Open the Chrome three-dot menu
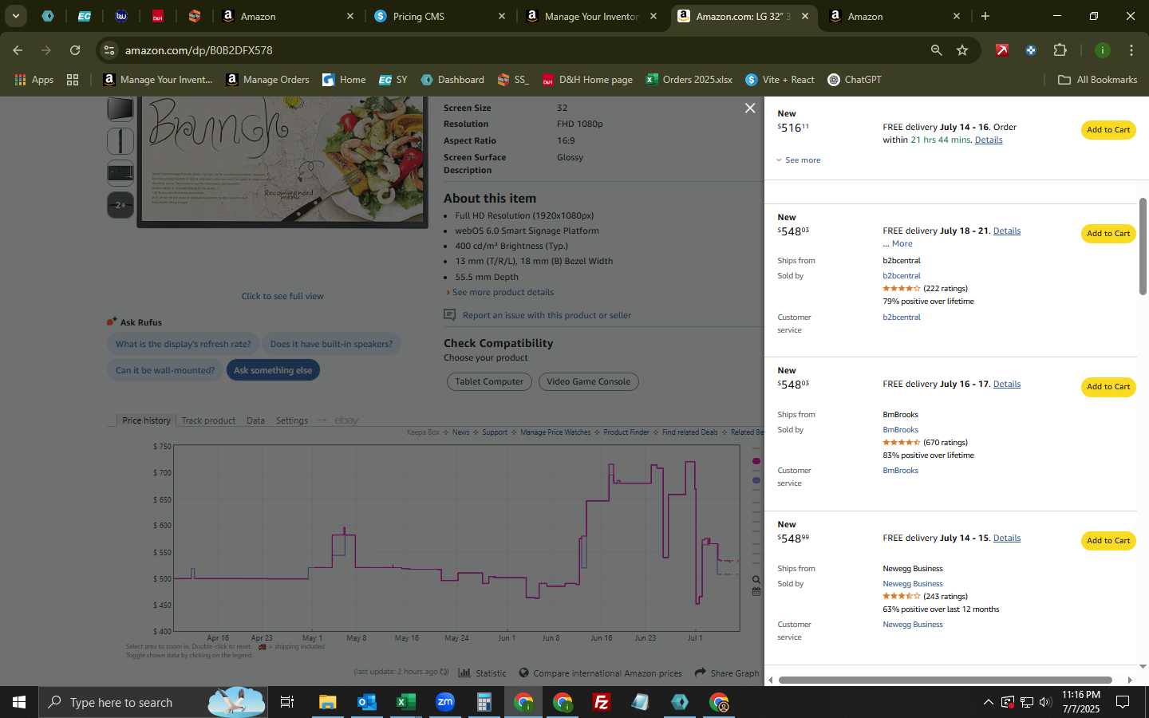Image resolution: width=1149 pixels, height=718 pixels. [1131, 50]
